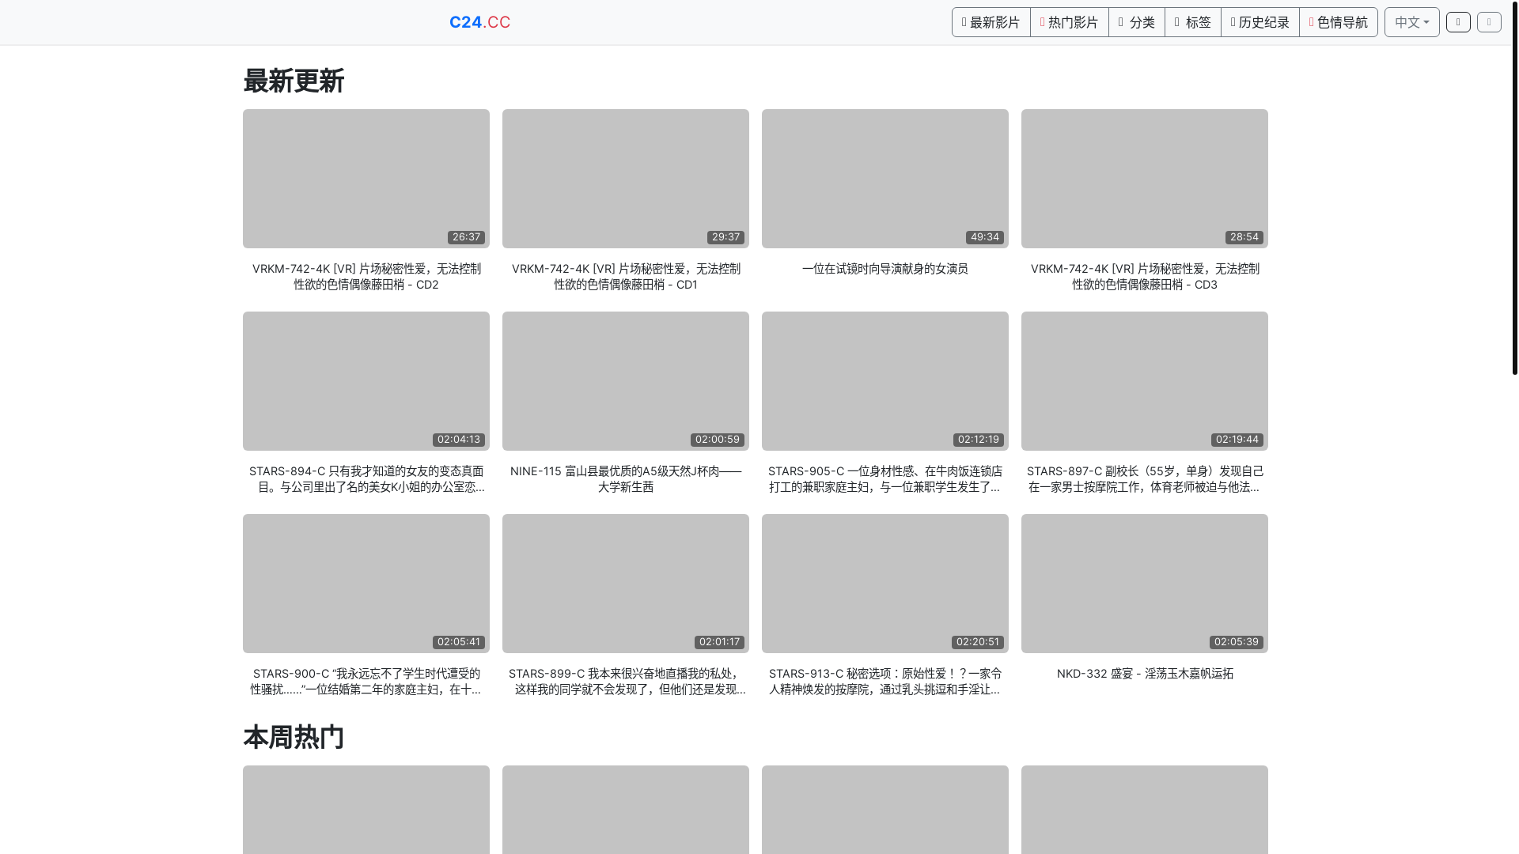This screenshot has height=854, width=1519.
Task: Click the STARS-913-C title link
Action: (x=885, y=682)
